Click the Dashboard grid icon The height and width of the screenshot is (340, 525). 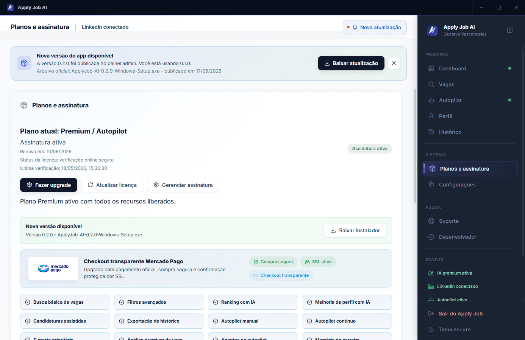pyautogui.click(x=431, y=68)
